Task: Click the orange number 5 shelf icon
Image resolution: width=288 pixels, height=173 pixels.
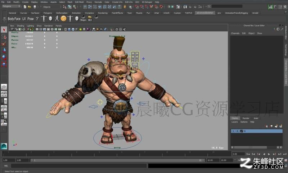Action: (x=63, y=18)
